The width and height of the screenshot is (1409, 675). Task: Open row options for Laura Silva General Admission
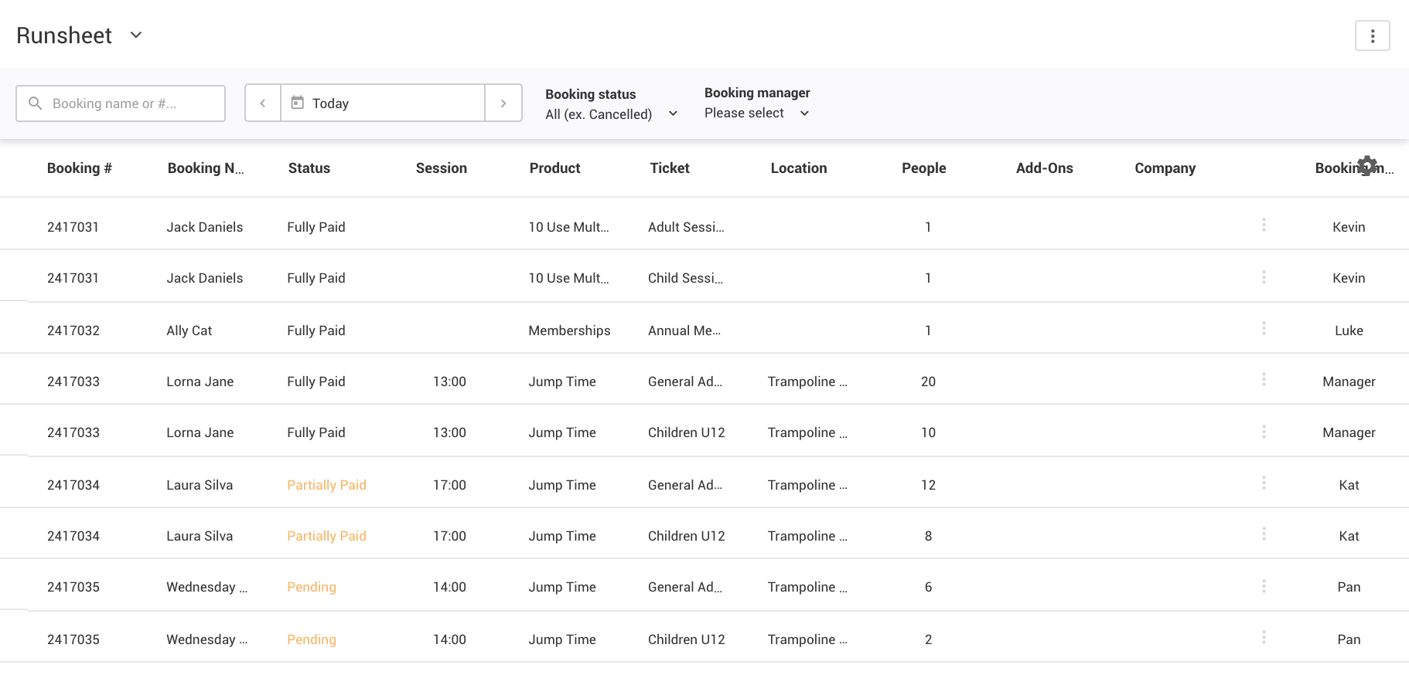point(1264,483)
